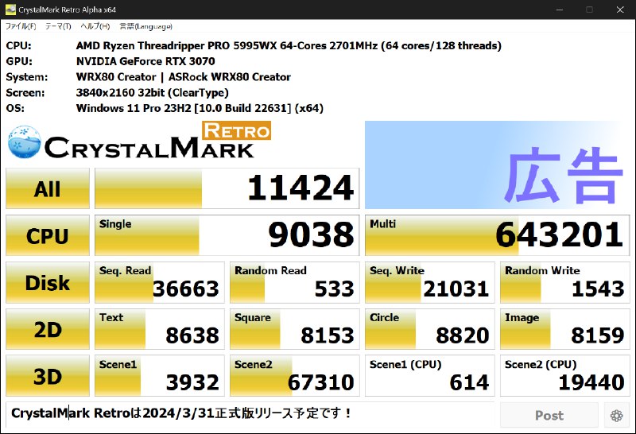636x434 pixels.
Task: Minimize the CrystalMark Retro window
Action: click(x=560, y=10)
